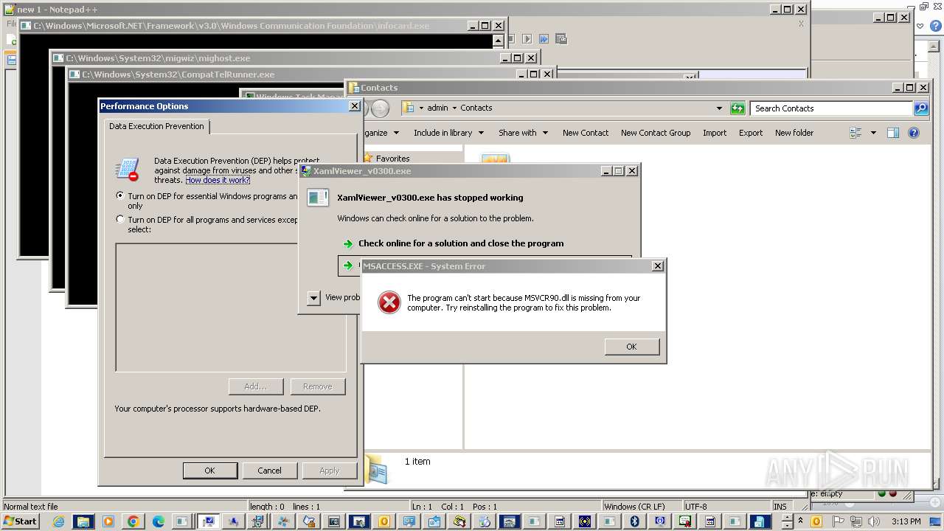Screen dimensions: 944x531
Task: Click New Contact Group in Contacts toolbar
Action: pos(656,133)
